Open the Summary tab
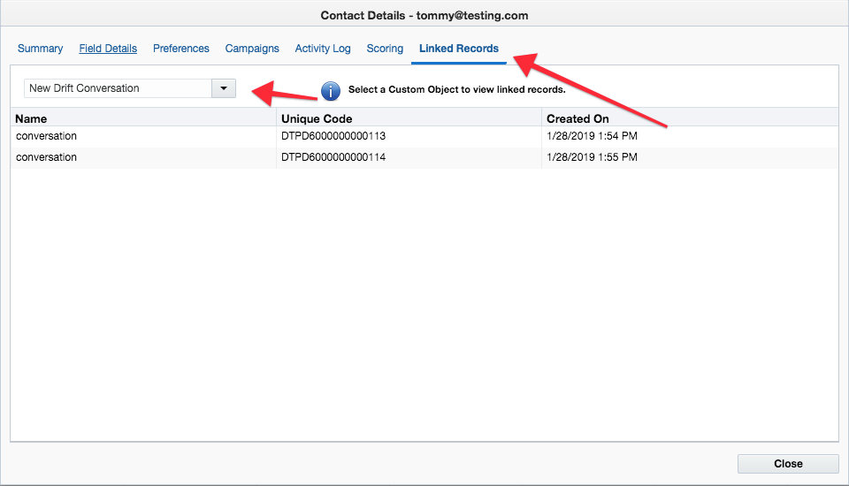The width and height of the screenshot is (849, 486). pos(40,49)
